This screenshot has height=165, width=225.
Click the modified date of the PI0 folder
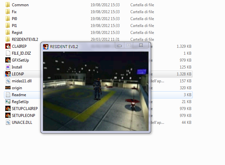tap(105, 19)
